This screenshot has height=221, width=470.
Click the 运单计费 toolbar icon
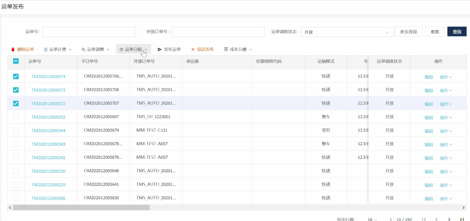46,50
